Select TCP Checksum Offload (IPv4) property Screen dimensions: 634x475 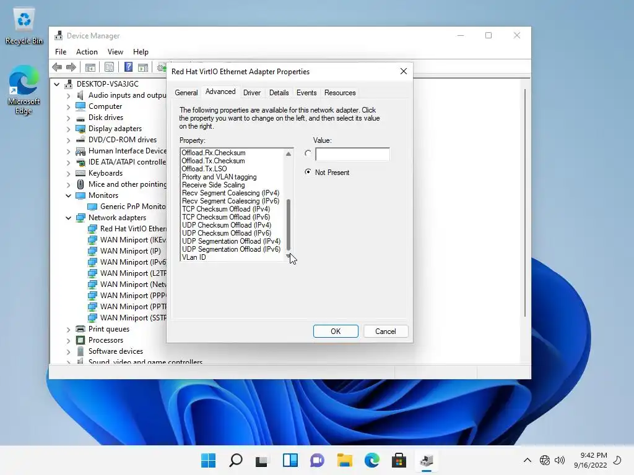pos(226,209)
